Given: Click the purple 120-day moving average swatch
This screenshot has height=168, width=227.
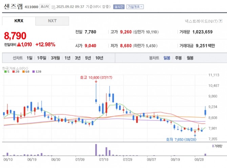Looking at the screenshot, I should [x=34, y=71].
